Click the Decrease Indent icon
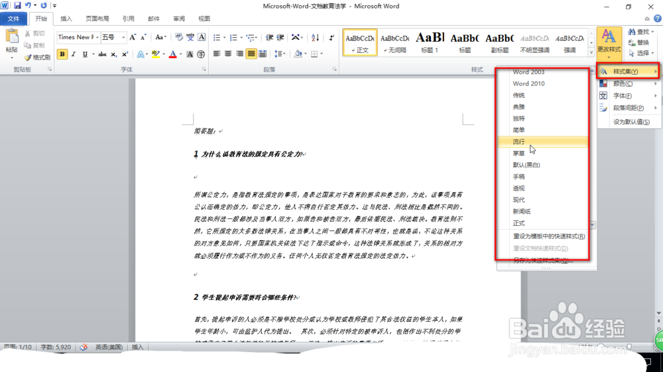 269,38
